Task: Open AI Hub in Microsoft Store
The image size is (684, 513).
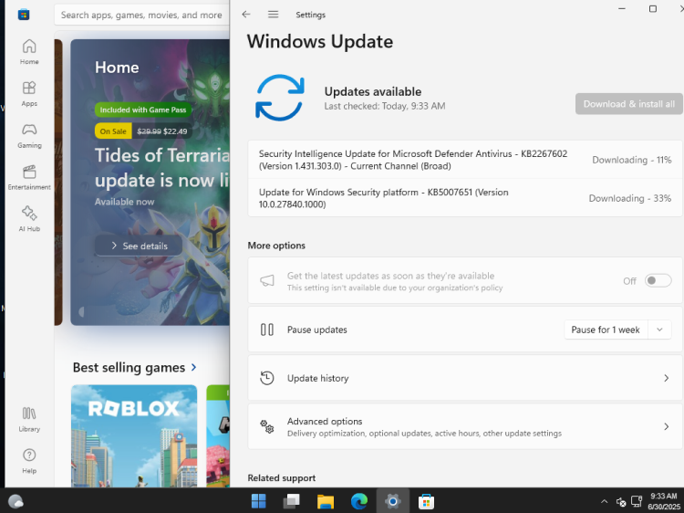Action: click(29, 218)
